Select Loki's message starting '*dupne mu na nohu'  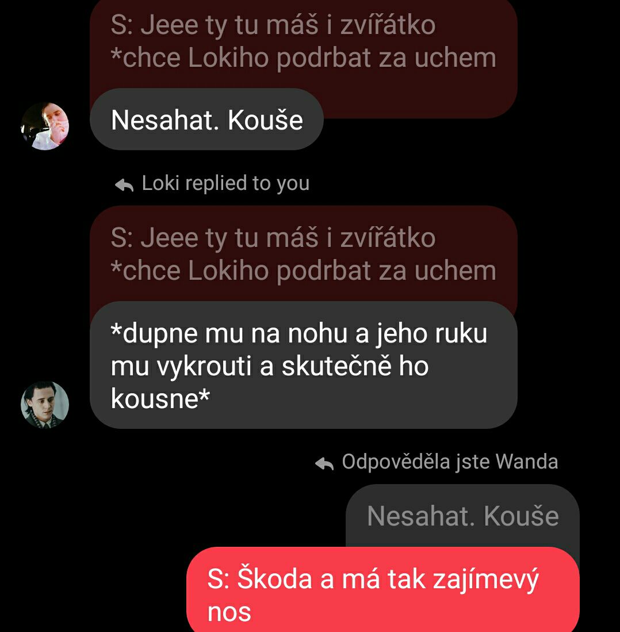pos(303,365)
